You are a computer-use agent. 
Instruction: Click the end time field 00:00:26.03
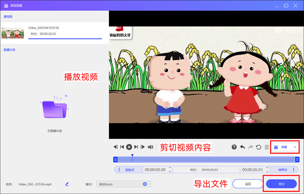click(252, 170)
